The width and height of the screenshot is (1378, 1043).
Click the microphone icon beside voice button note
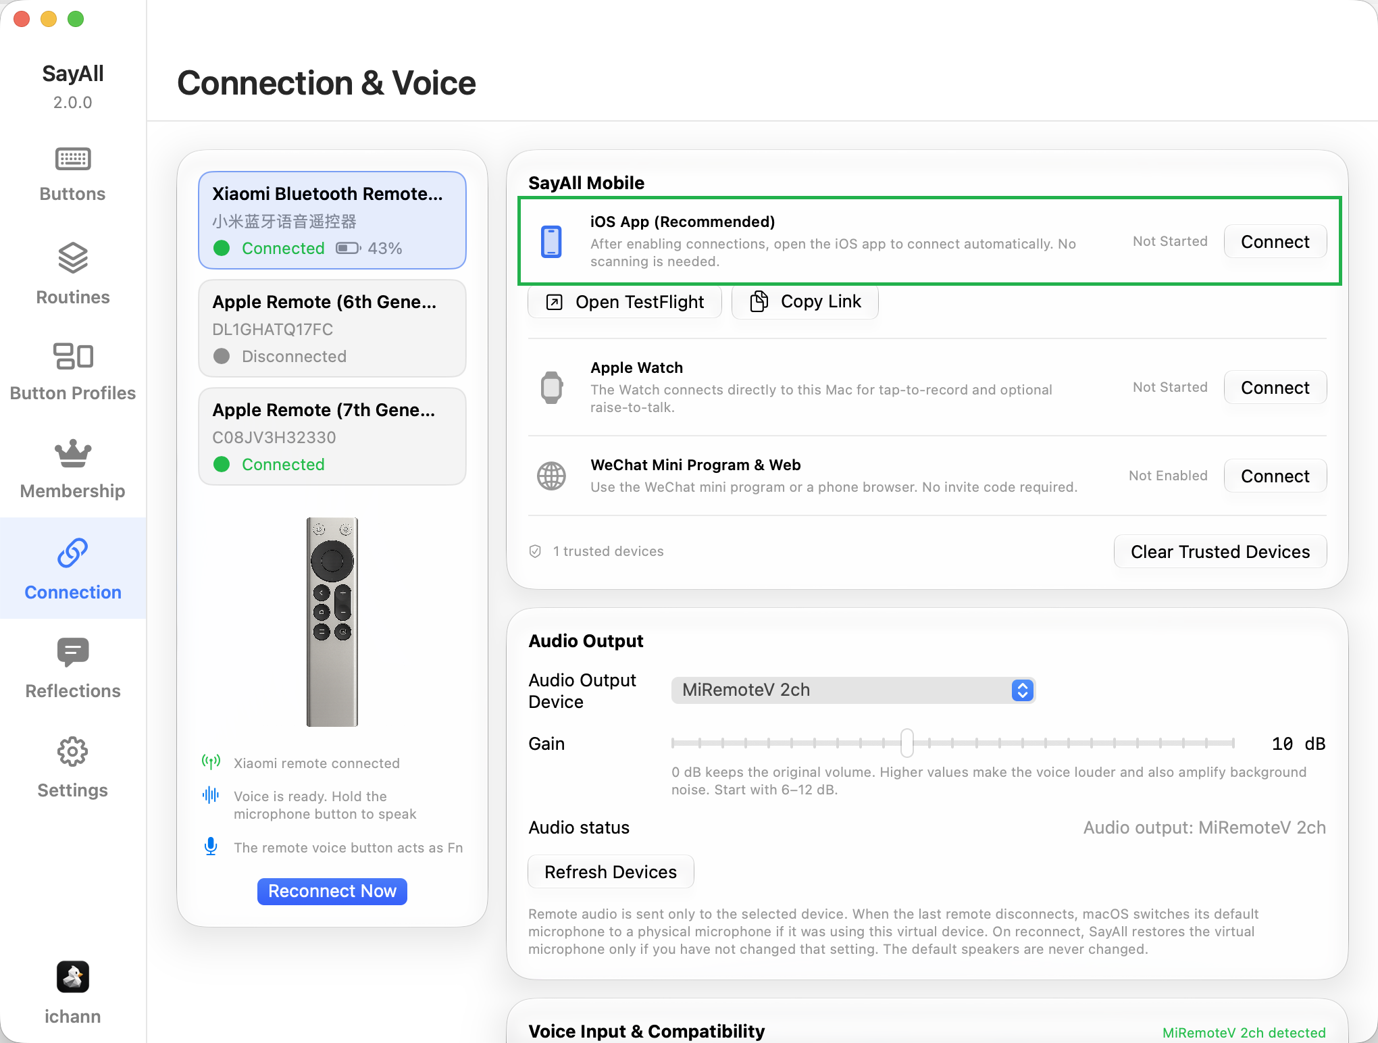pos(211,846)
